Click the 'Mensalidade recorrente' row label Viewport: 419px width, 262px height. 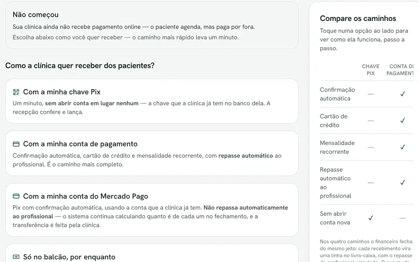pos(337,147)
